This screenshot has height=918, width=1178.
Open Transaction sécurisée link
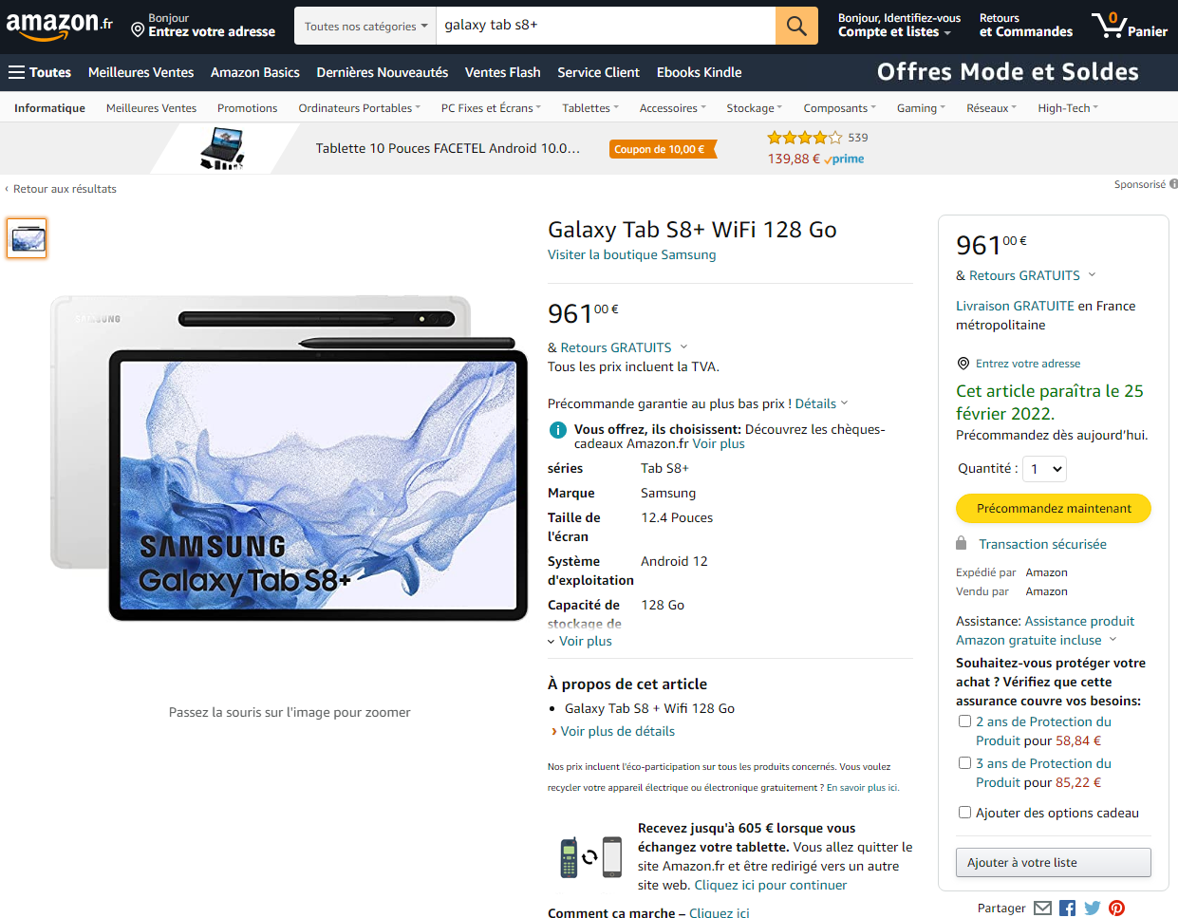[x=1042, y=544]
